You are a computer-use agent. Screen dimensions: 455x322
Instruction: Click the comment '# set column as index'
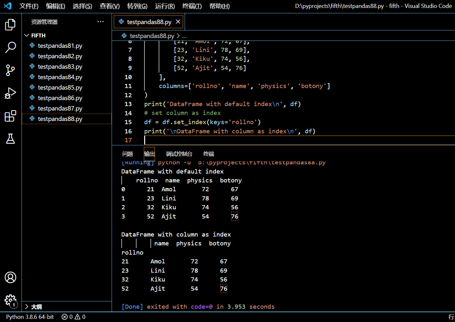(x=182, y=113)
